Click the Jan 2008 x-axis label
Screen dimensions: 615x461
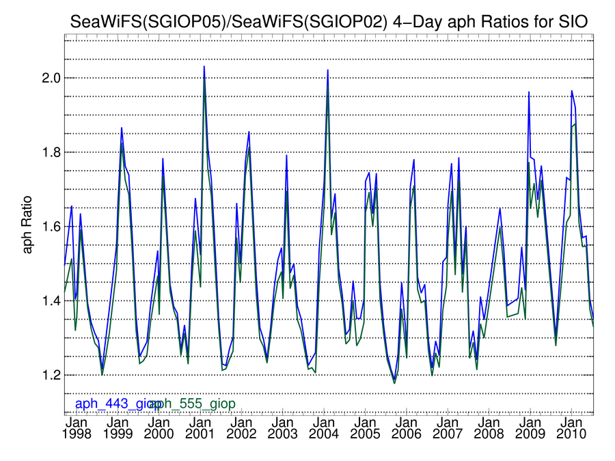(489, 428)
